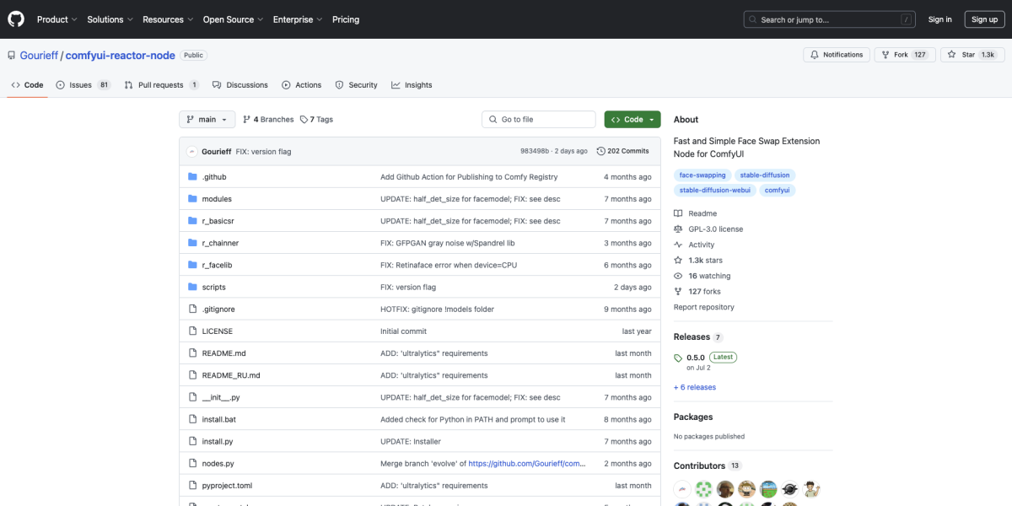
Task: Open the '+ 6 releases' link
Action: click(x=694, y=387)
